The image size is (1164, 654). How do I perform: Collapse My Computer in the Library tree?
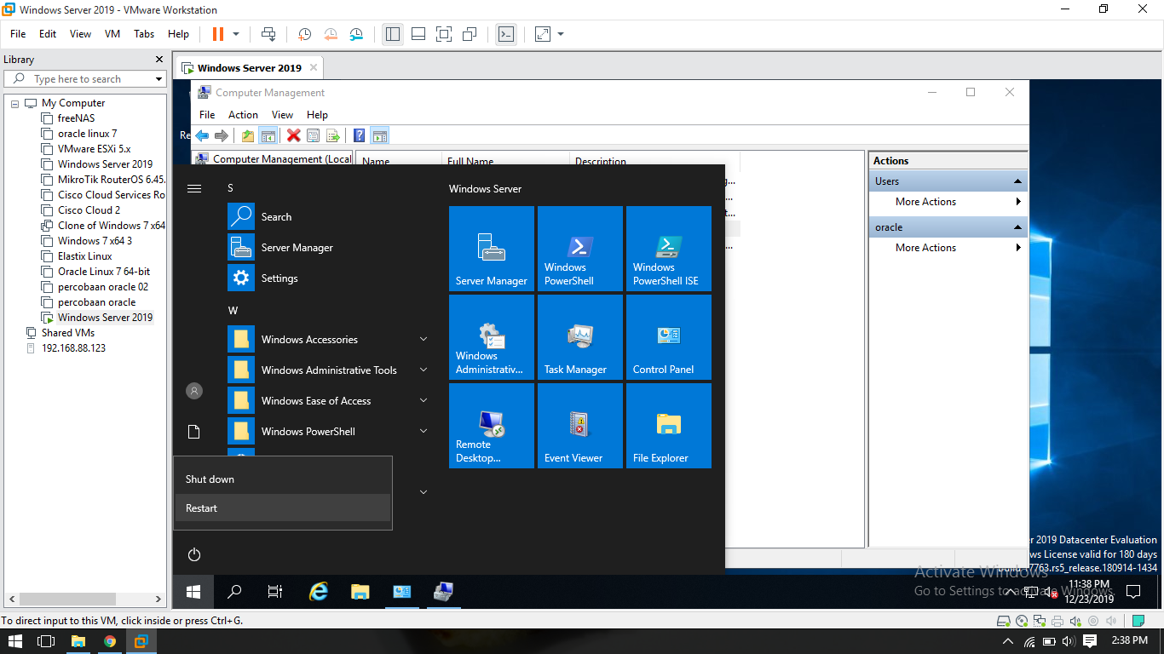[x=14, y=102]
